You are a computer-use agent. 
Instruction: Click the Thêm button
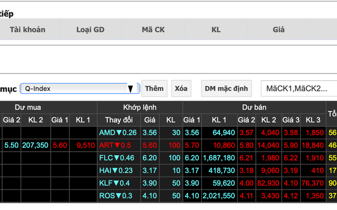(154, 88)
